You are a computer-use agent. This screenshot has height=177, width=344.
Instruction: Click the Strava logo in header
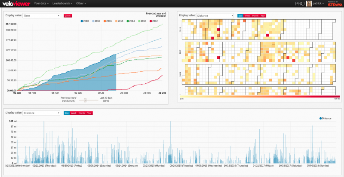pos(335,4)
